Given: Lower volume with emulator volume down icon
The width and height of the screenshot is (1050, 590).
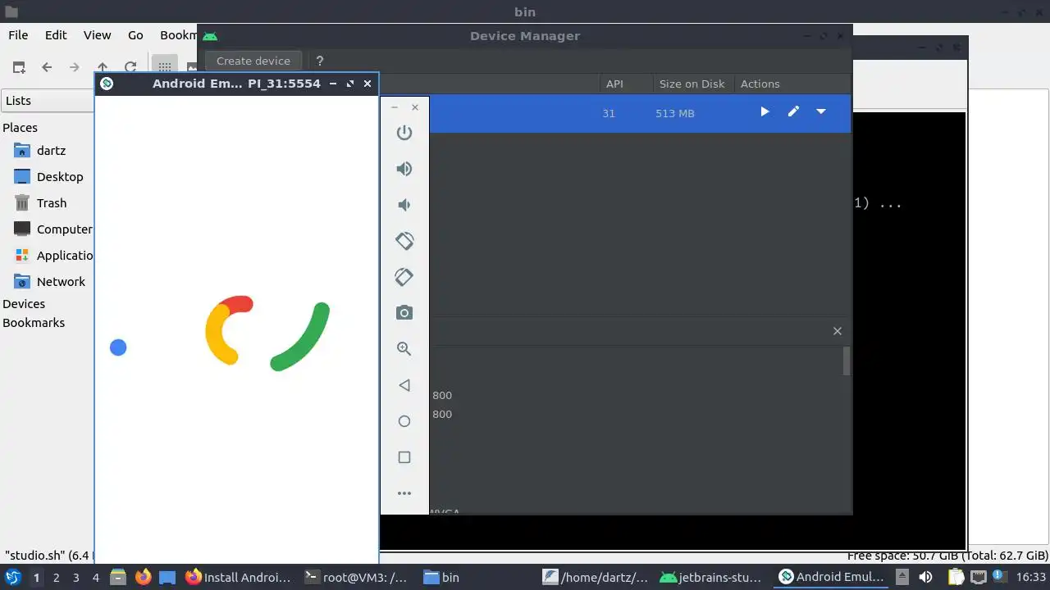Looking at the screenshot, I should coord(404,205).
